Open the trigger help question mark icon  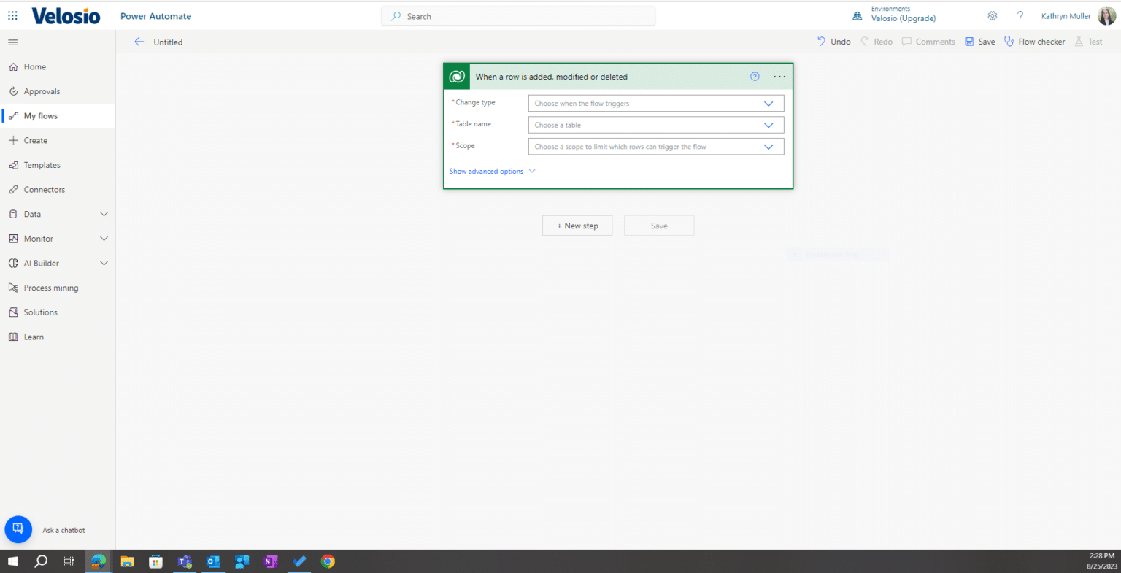(x=755, y=76)
